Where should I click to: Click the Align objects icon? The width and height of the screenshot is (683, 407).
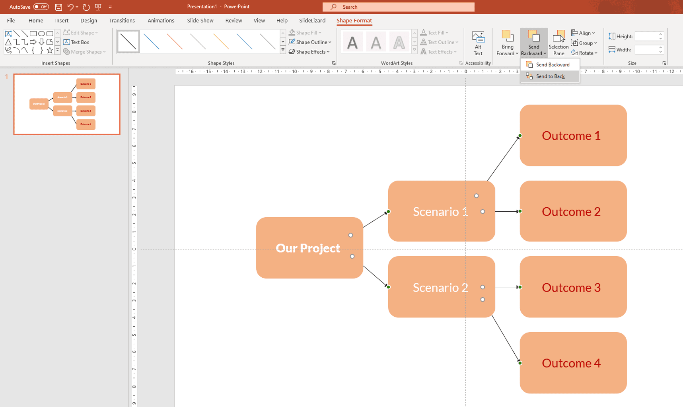tap(574, 33)
